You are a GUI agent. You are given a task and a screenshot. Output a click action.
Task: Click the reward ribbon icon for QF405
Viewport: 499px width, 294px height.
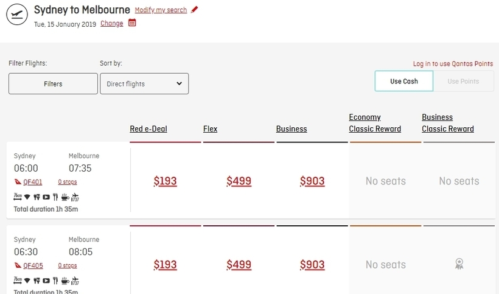459,264
